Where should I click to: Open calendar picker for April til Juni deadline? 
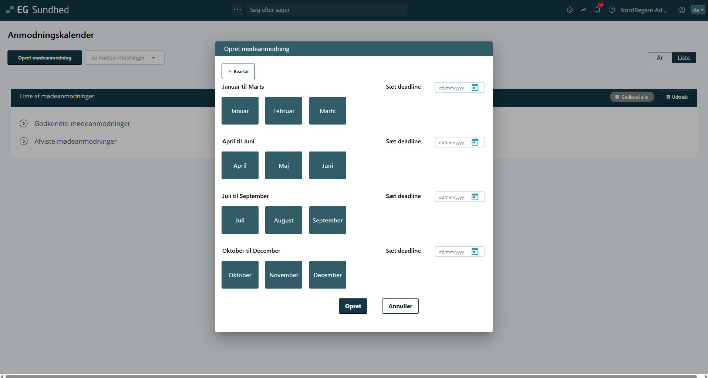[475, 142]
